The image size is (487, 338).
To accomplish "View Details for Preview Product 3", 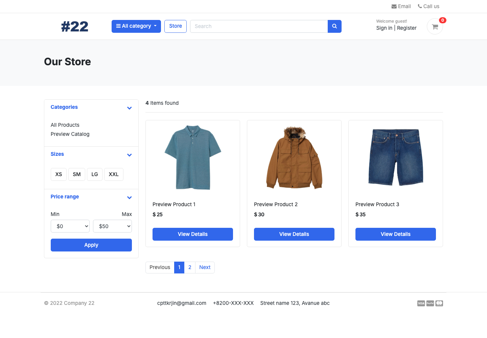I will pos(396,234).
